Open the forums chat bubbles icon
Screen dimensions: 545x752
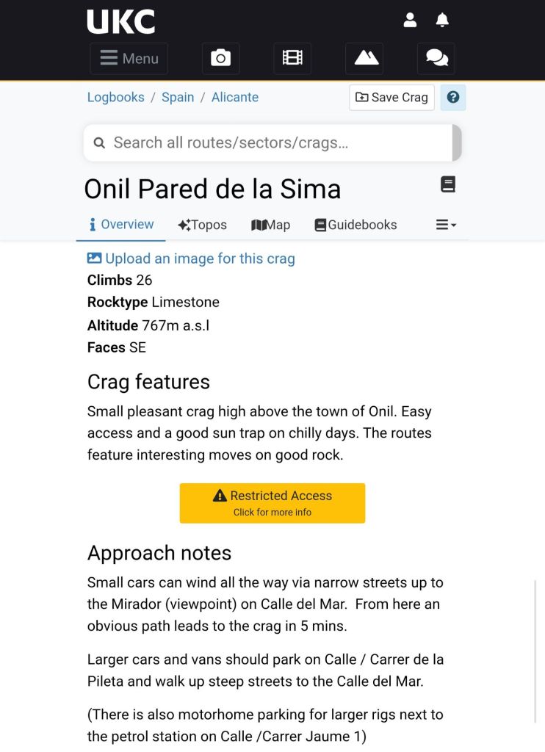pos(436,59)
